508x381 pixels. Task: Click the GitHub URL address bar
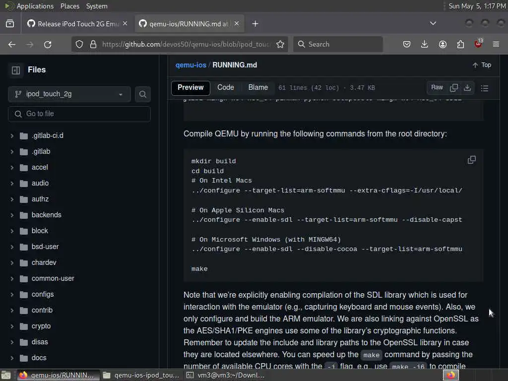[186, 44]
